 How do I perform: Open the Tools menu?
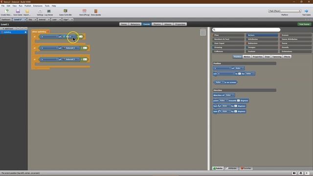pos(47,6)
